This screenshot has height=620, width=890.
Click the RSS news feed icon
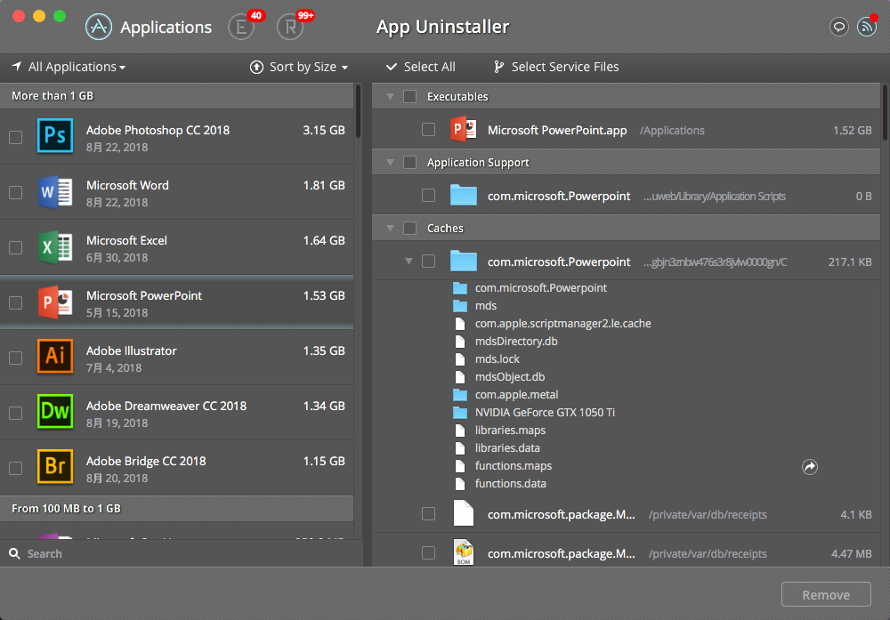point(867,27)
